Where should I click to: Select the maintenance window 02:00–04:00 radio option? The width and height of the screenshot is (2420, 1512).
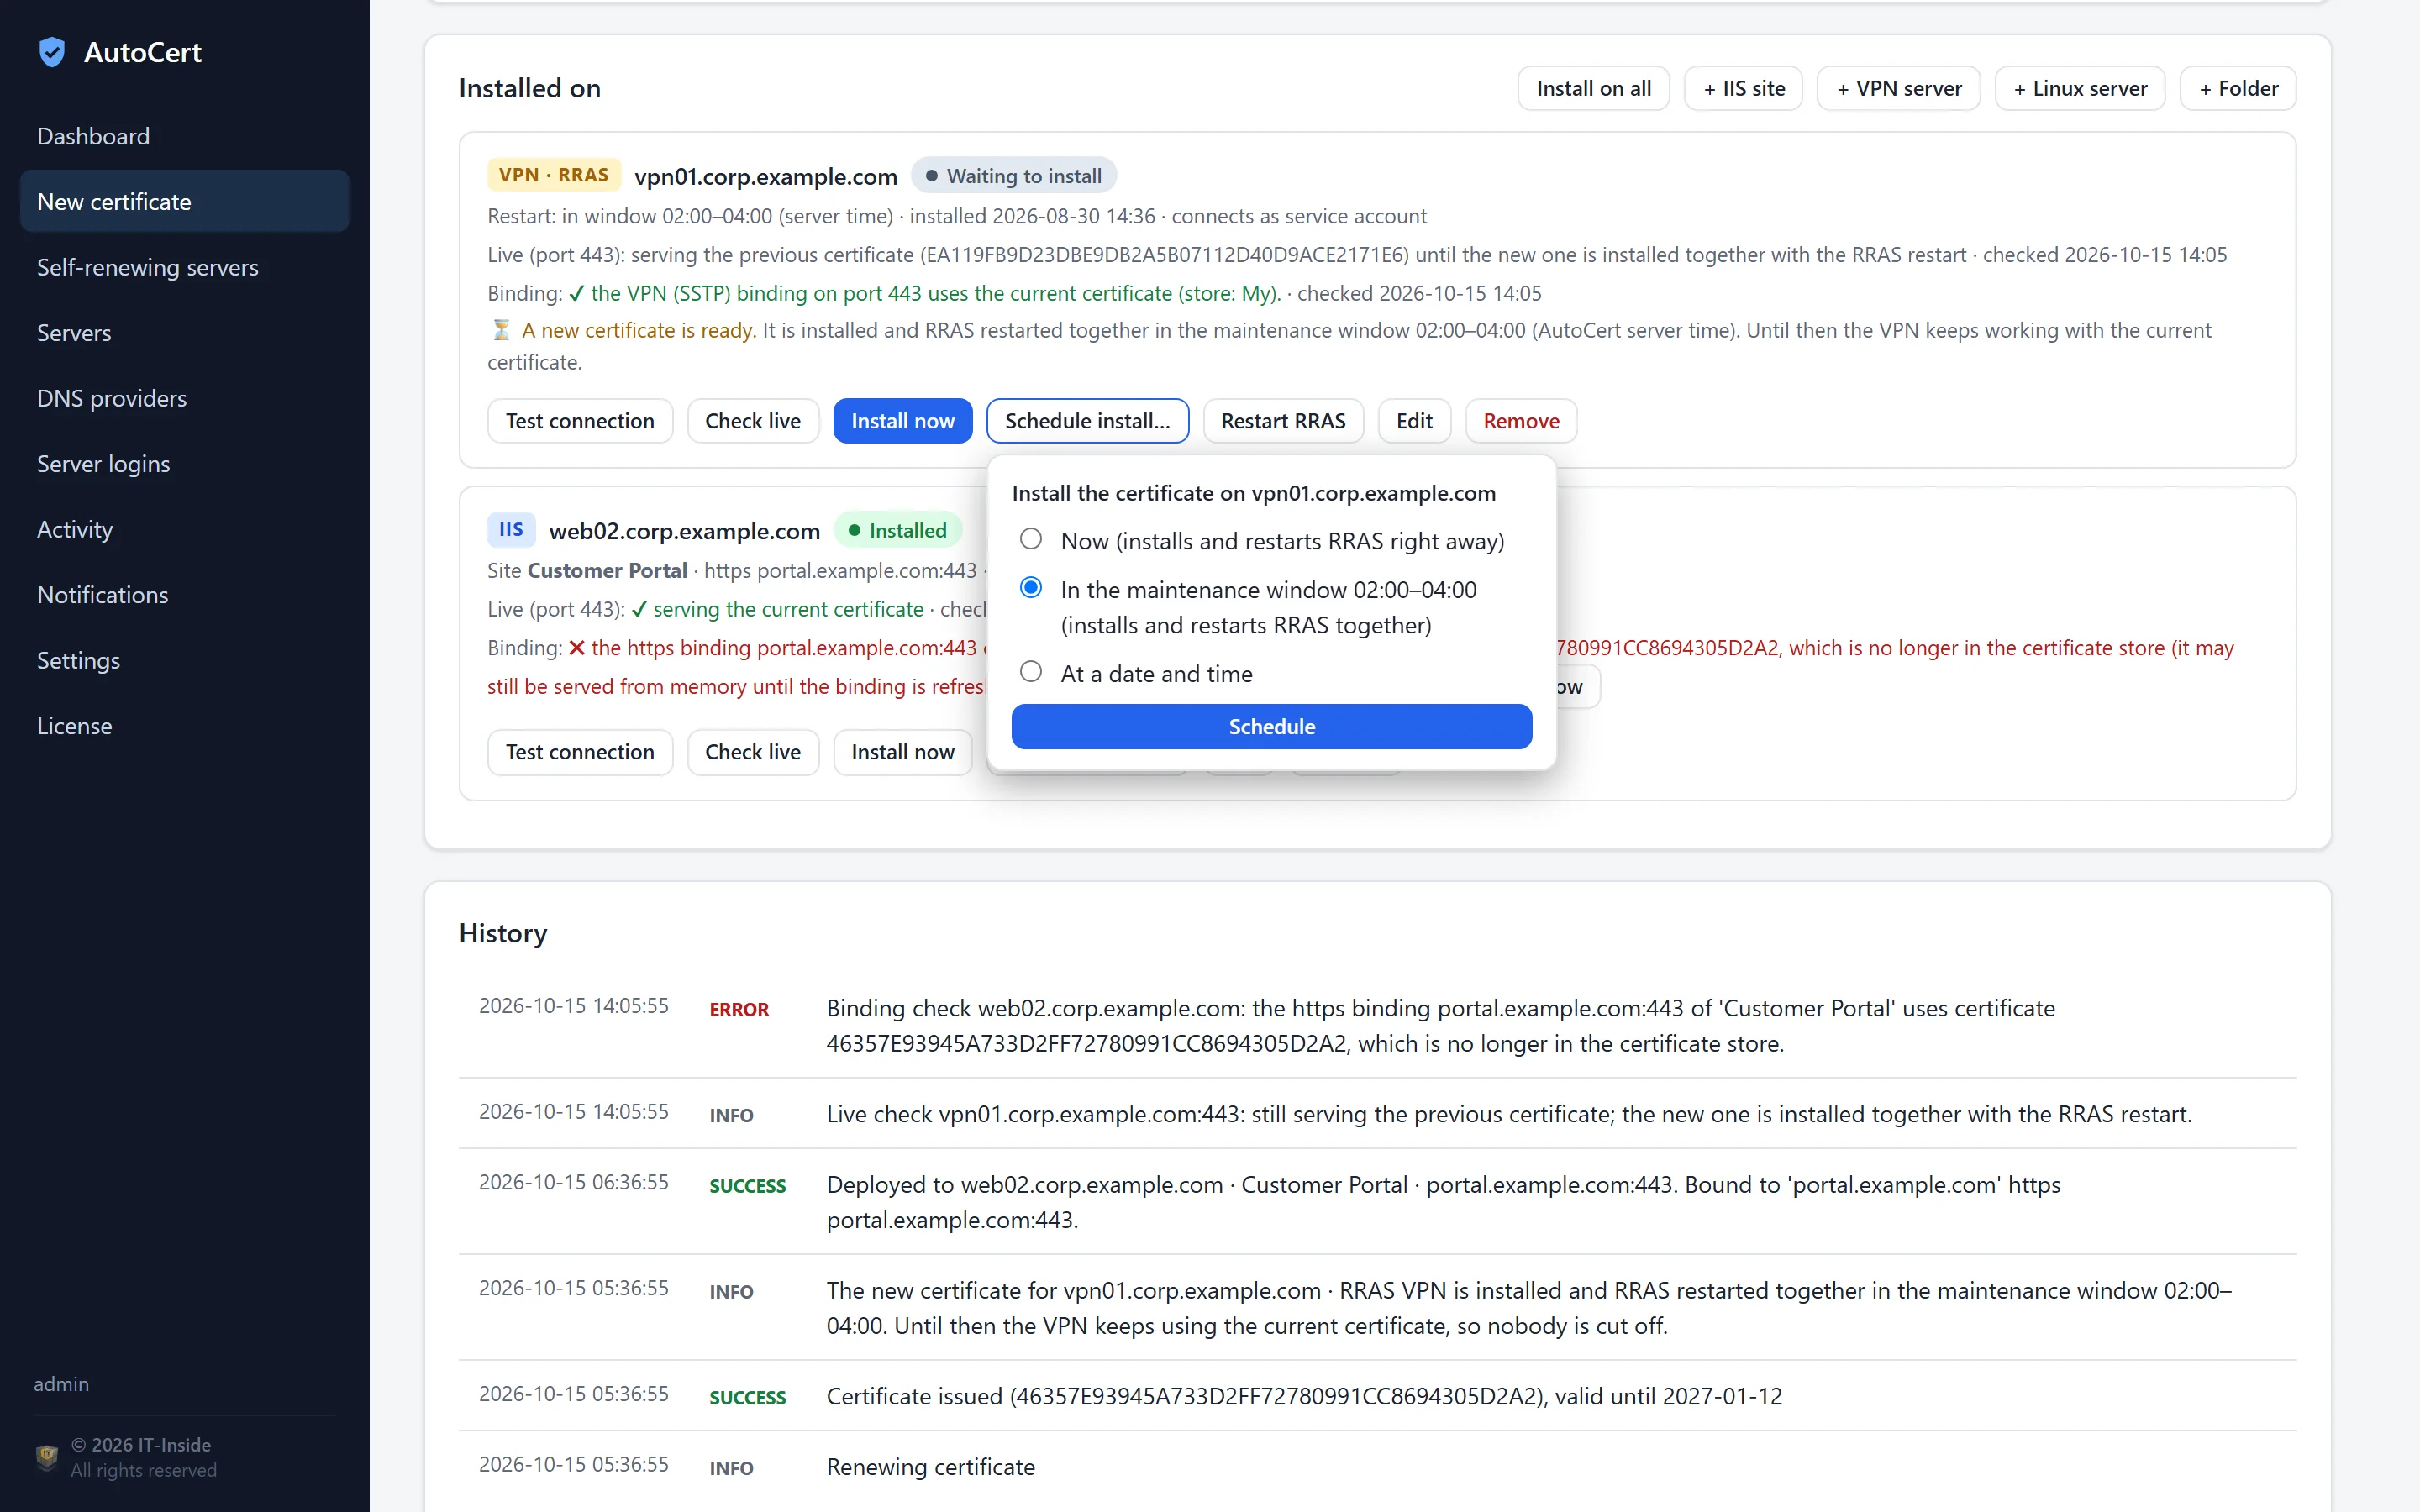pos(1030,588)
